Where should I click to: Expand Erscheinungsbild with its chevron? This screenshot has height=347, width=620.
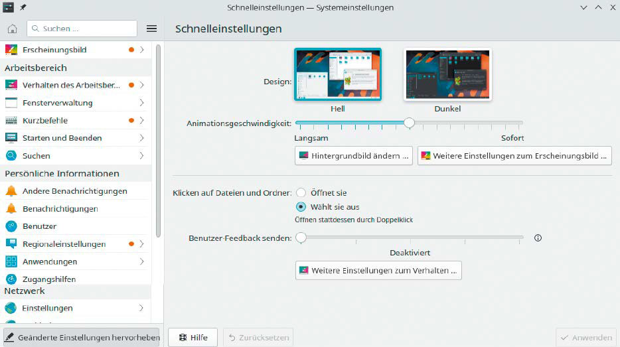tap(141, 50)
